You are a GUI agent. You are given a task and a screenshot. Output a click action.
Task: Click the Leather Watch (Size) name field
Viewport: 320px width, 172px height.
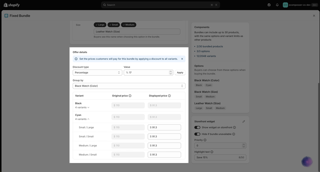pos(137,31)
